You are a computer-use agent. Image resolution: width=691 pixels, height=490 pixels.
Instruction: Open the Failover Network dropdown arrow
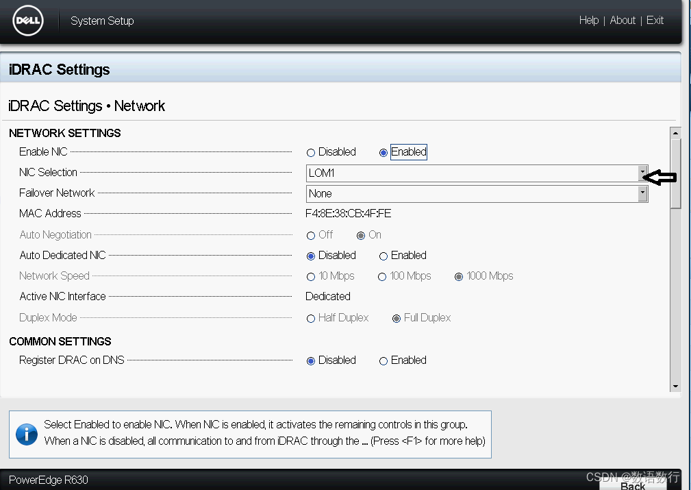coord(642,194)
